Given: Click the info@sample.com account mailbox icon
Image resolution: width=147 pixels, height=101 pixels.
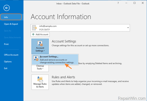Looking at the screenshot, I should point(34,28).
